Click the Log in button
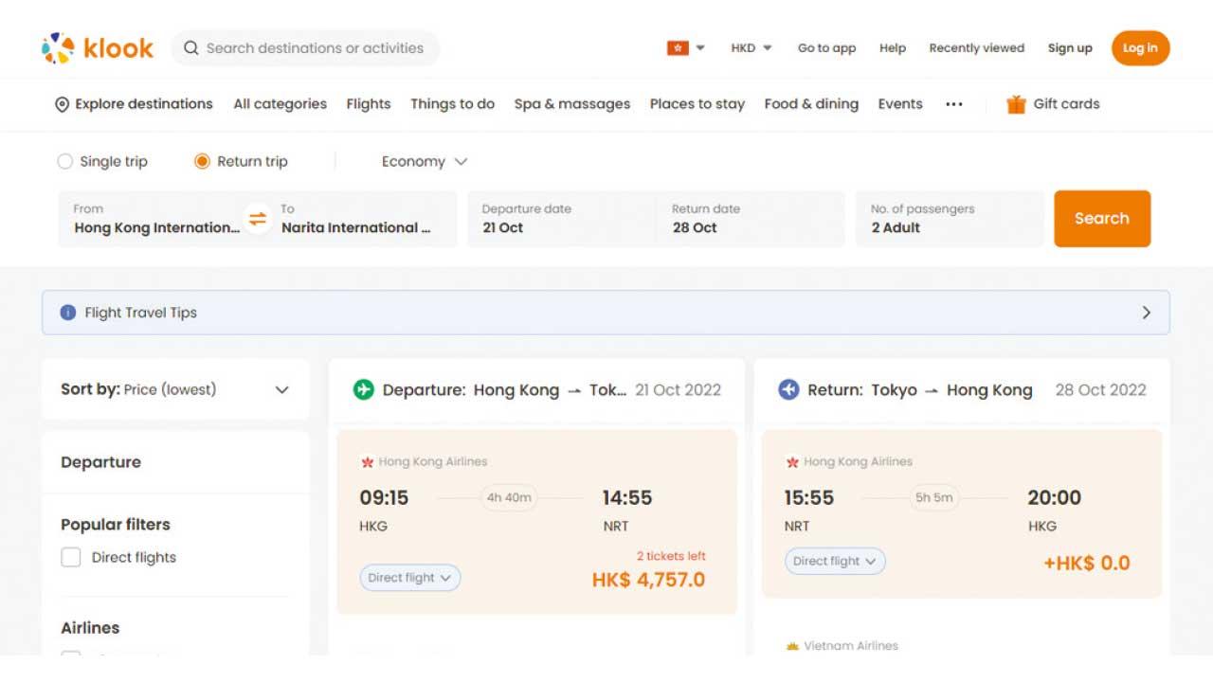 (x=1140, y=48)
